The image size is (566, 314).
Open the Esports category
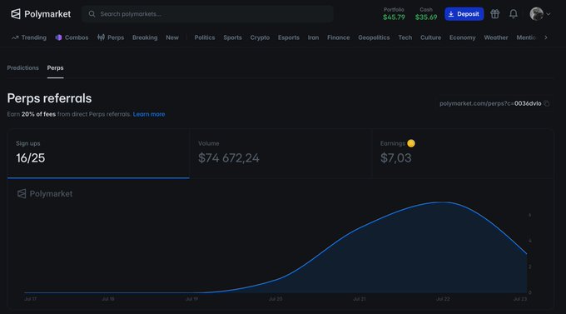point(289,37)
